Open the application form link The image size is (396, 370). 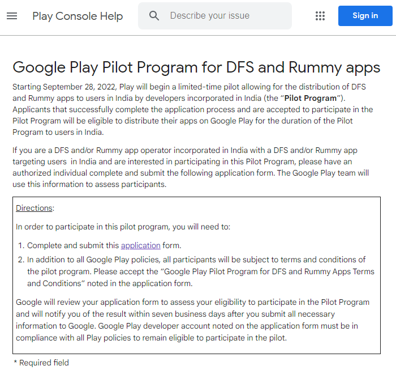pos(141,245)
